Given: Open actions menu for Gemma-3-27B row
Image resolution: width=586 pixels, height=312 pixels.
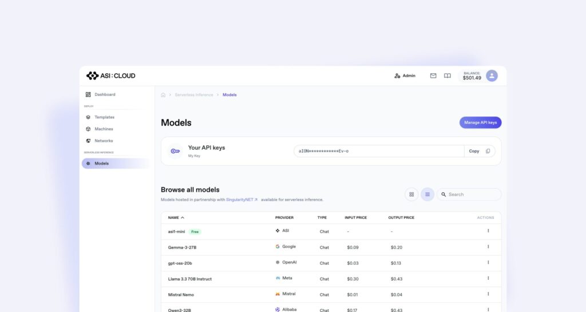Looking at the screenshot, I should click(x=488, y=247).
